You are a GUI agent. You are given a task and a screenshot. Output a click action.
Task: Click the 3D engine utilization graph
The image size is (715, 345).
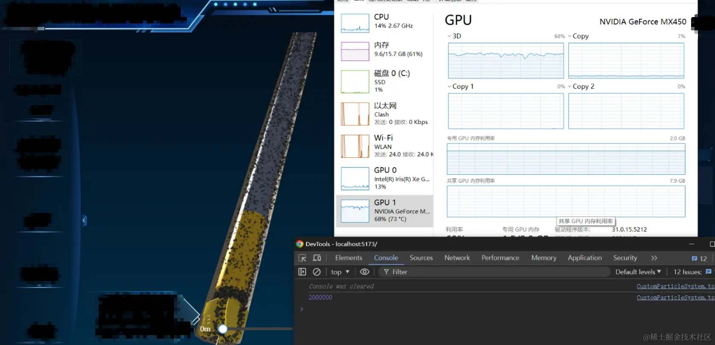[x=506, y=61]
